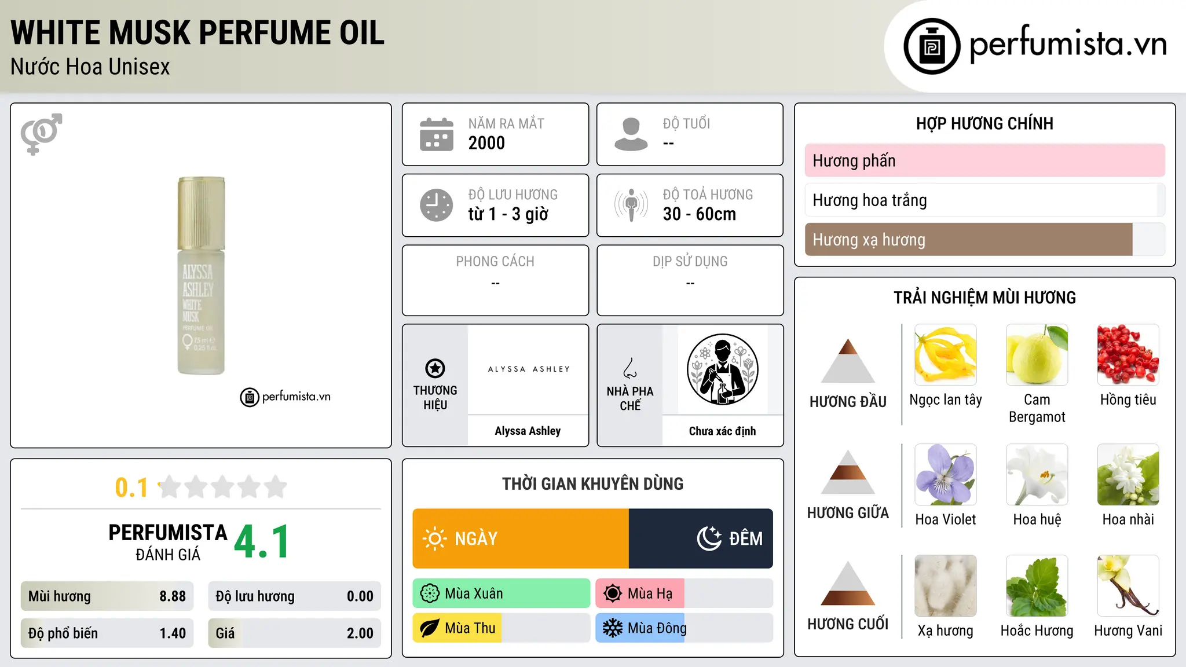This screenshot has height=667, width=1186.
Task: Open the Alyssa Ashley brand name link
Action: (x=528, y=431)
